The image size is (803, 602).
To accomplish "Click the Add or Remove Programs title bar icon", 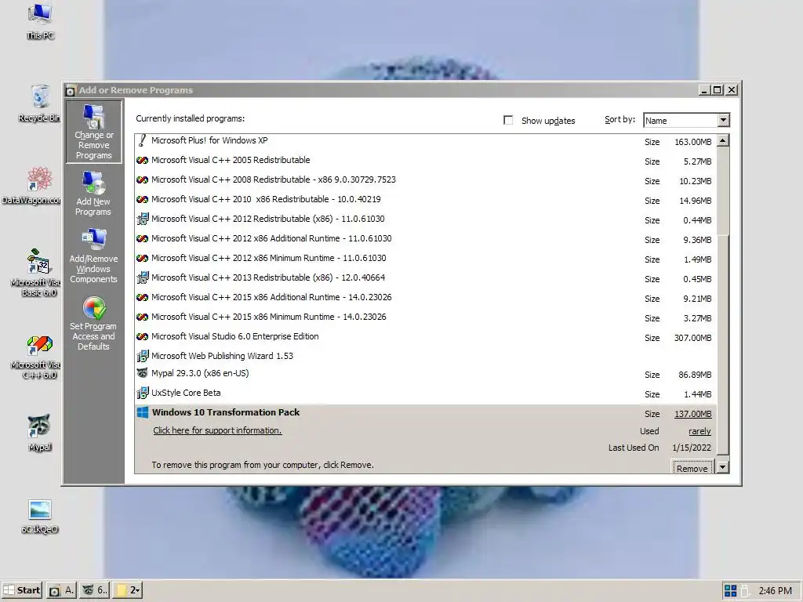I will click(71, 91).
